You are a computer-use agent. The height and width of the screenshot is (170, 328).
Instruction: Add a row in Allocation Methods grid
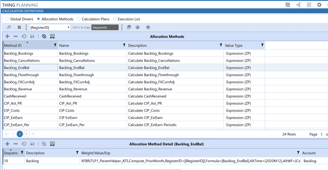pos(7,36)
